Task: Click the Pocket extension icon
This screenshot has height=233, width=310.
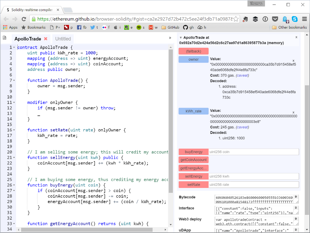Action: point(275,19)
